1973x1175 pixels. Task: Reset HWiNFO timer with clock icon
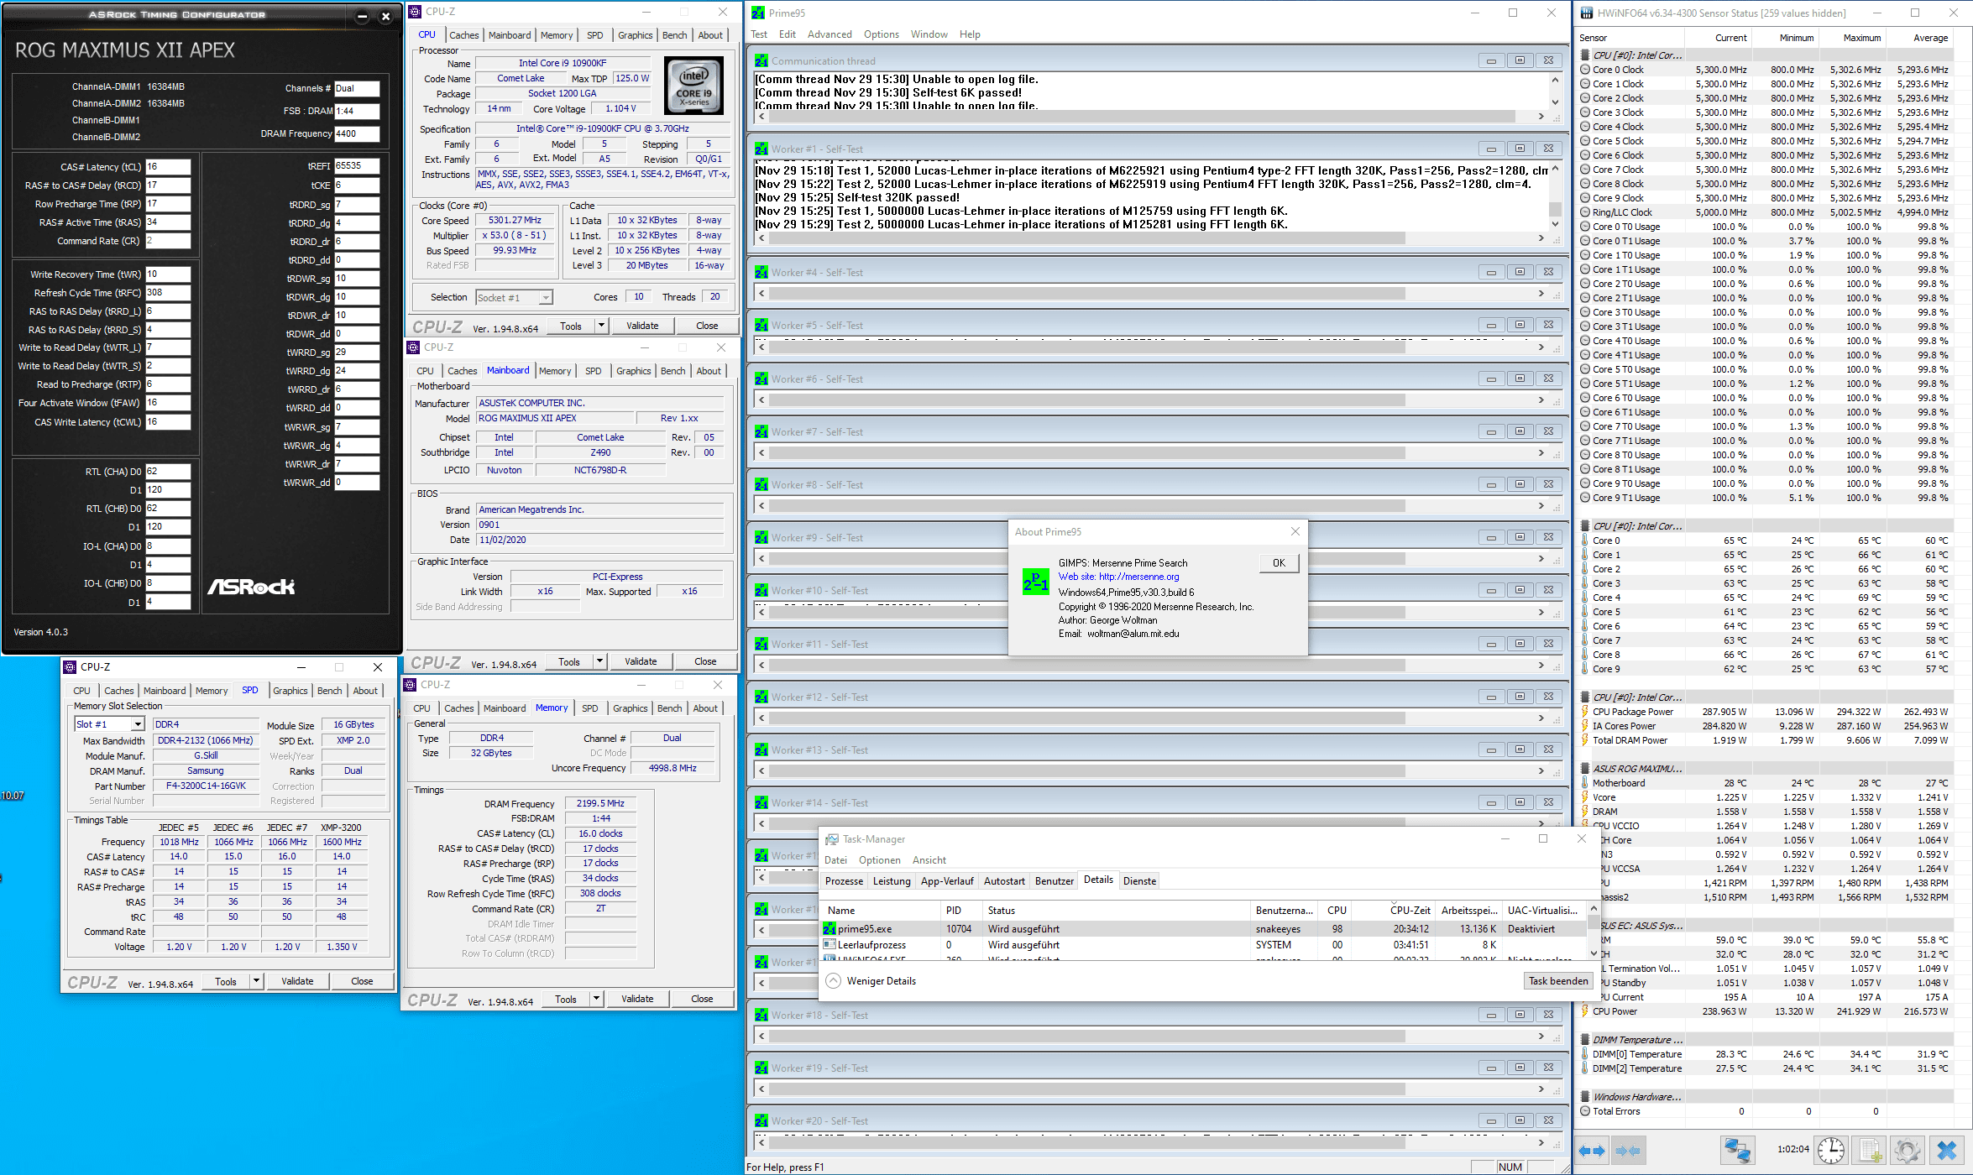pos(1831,1150)
